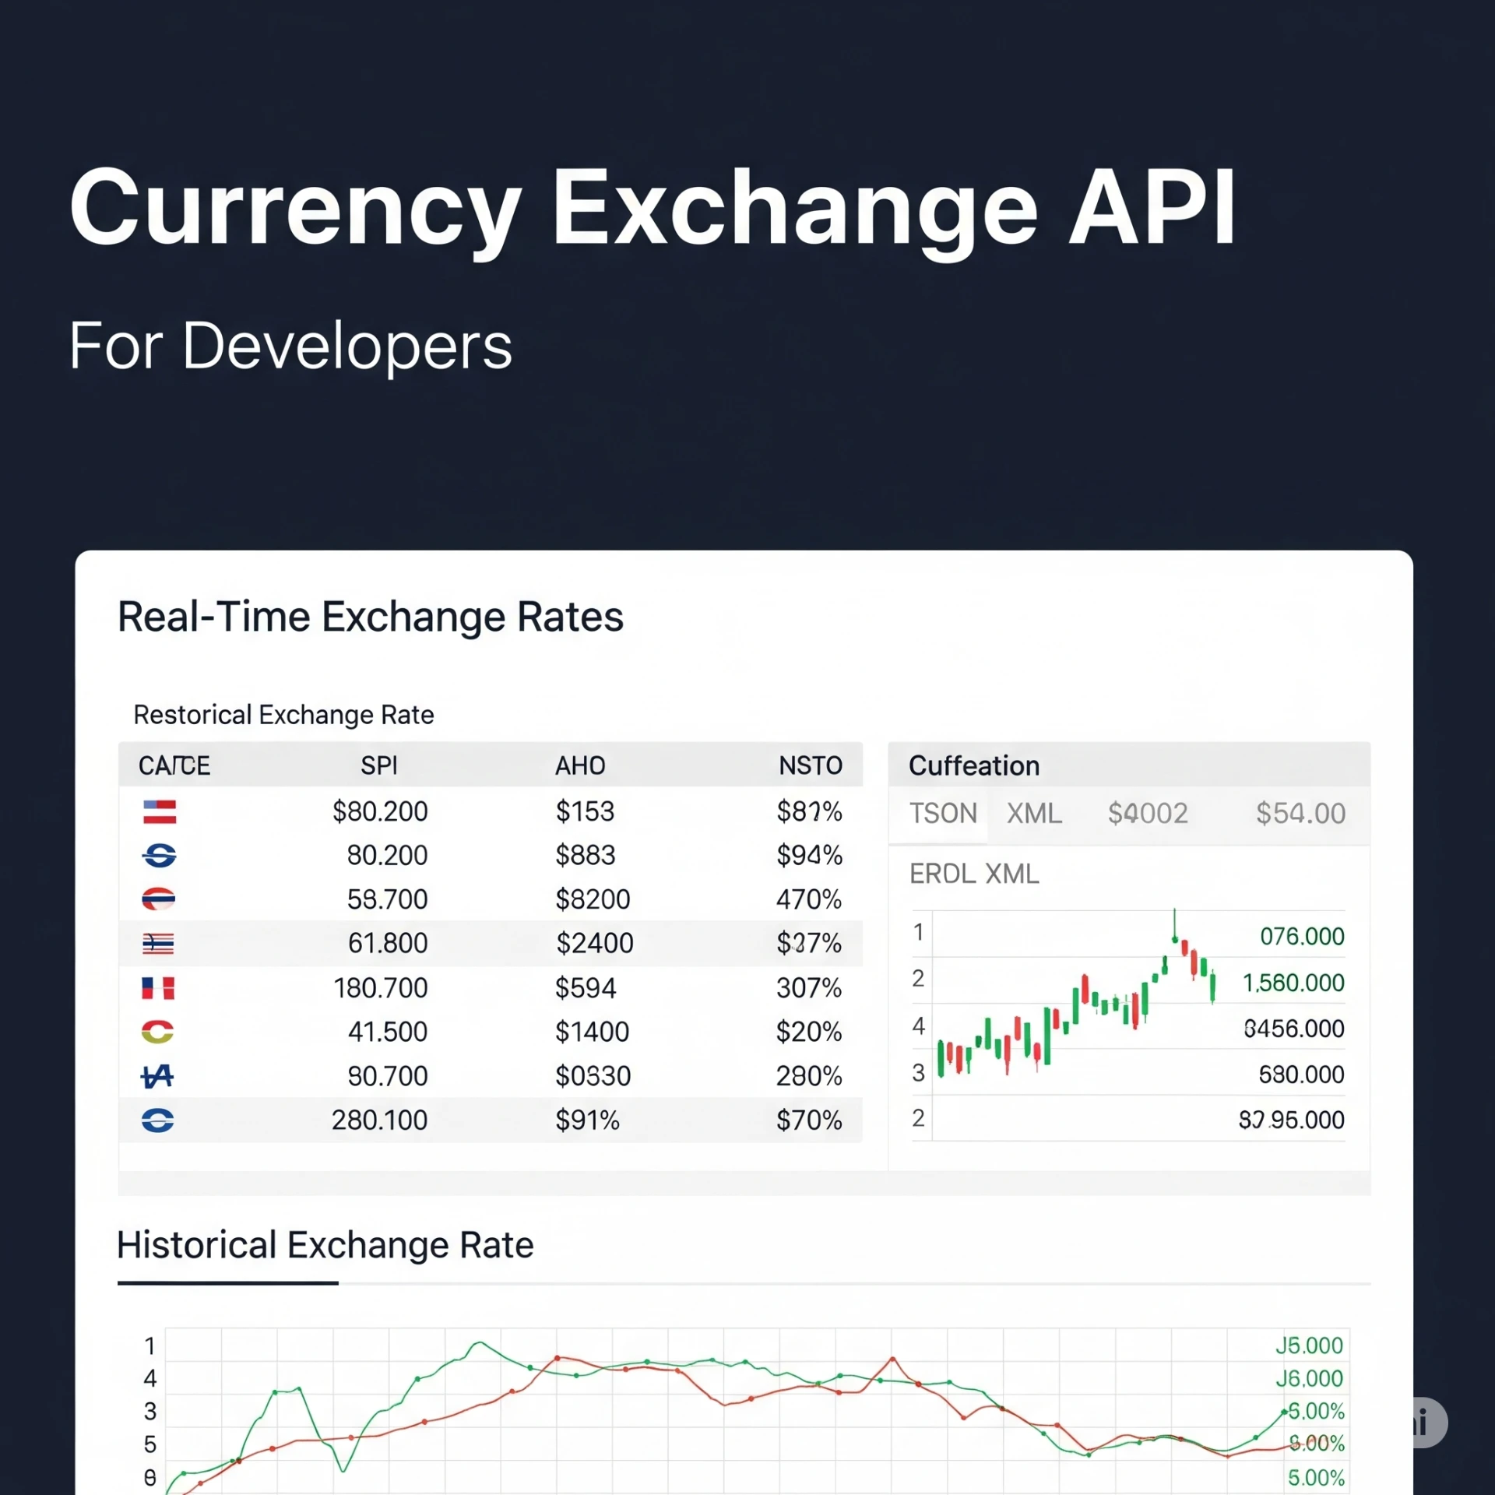Click the blue S-shaped currency icon

point(160,856)
